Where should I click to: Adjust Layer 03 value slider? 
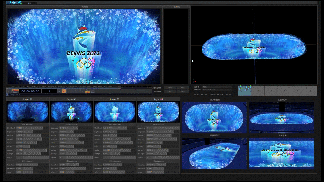[120, 172]
